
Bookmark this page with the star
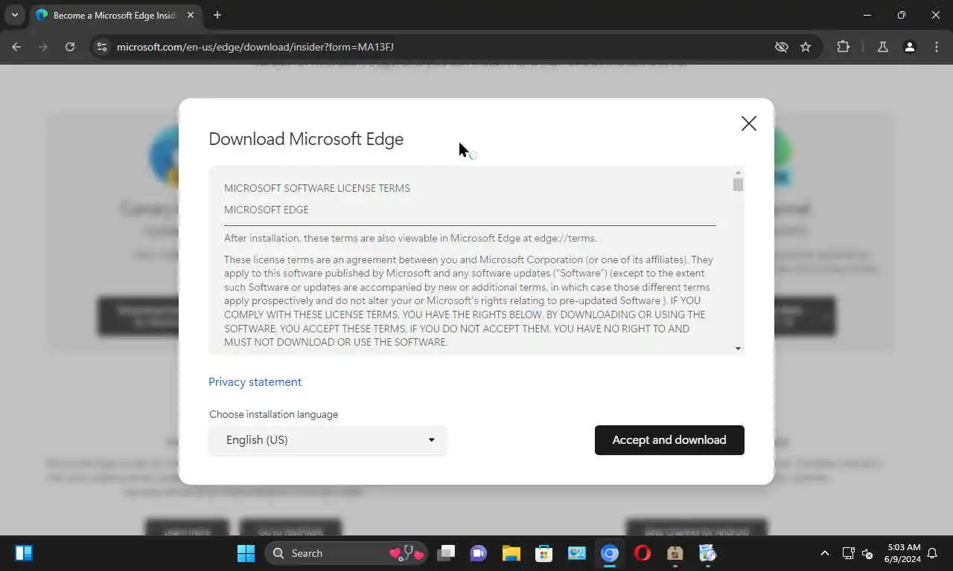pyautogui.click(x=806, y=47)
